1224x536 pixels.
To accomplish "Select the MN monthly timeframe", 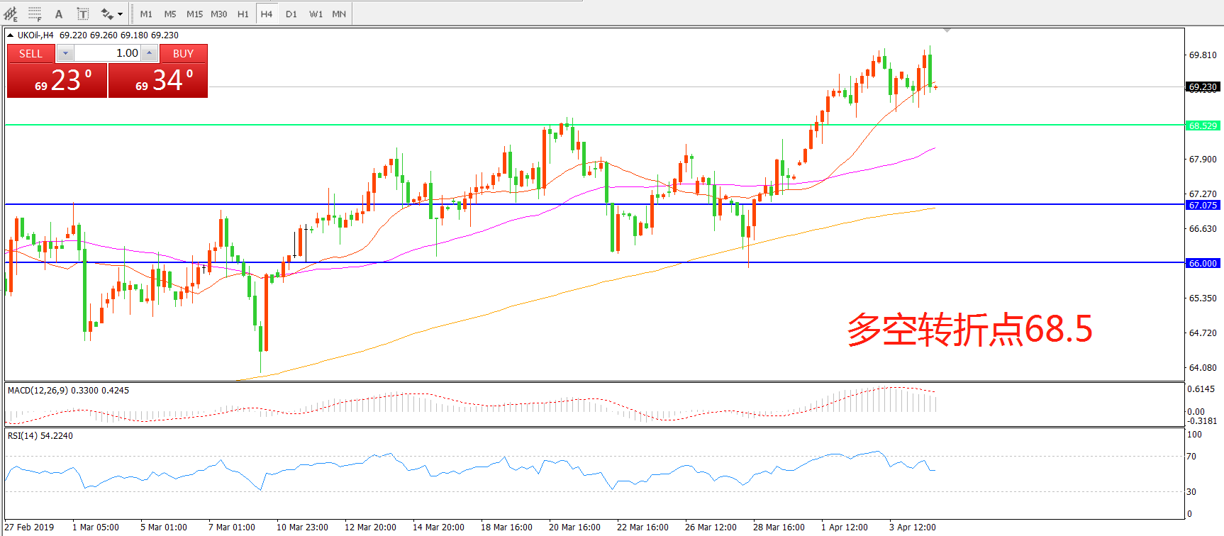I will click(x=339, y=13).
